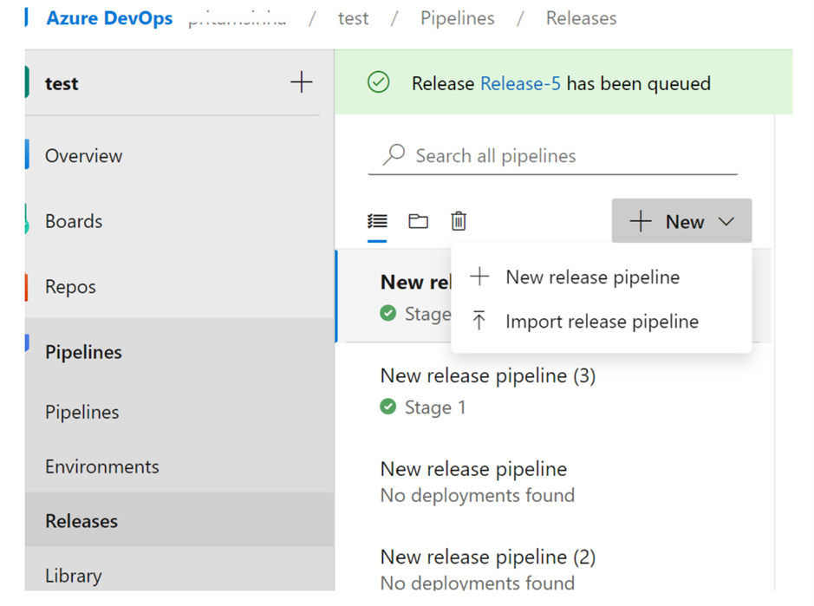Click the import arrow icon in menu
This screenshot has height=606, width=814.
point(479,321)
